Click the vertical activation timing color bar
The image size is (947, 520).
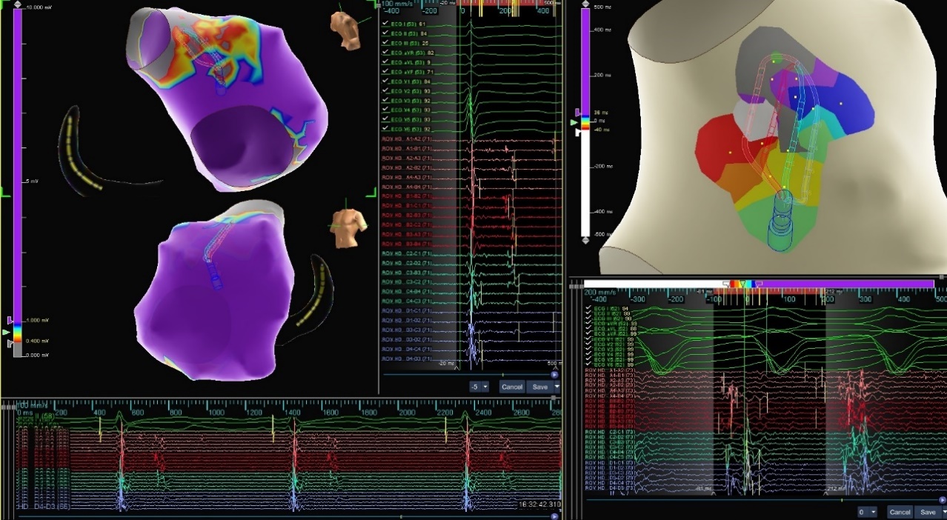(x=585, y=122)
